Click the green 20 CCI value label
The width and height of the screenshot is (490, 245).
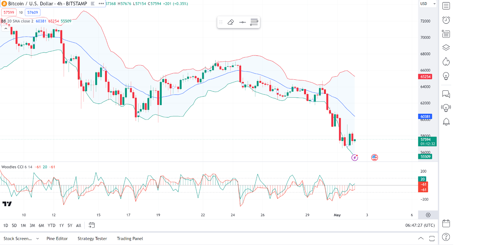(423, 179)
